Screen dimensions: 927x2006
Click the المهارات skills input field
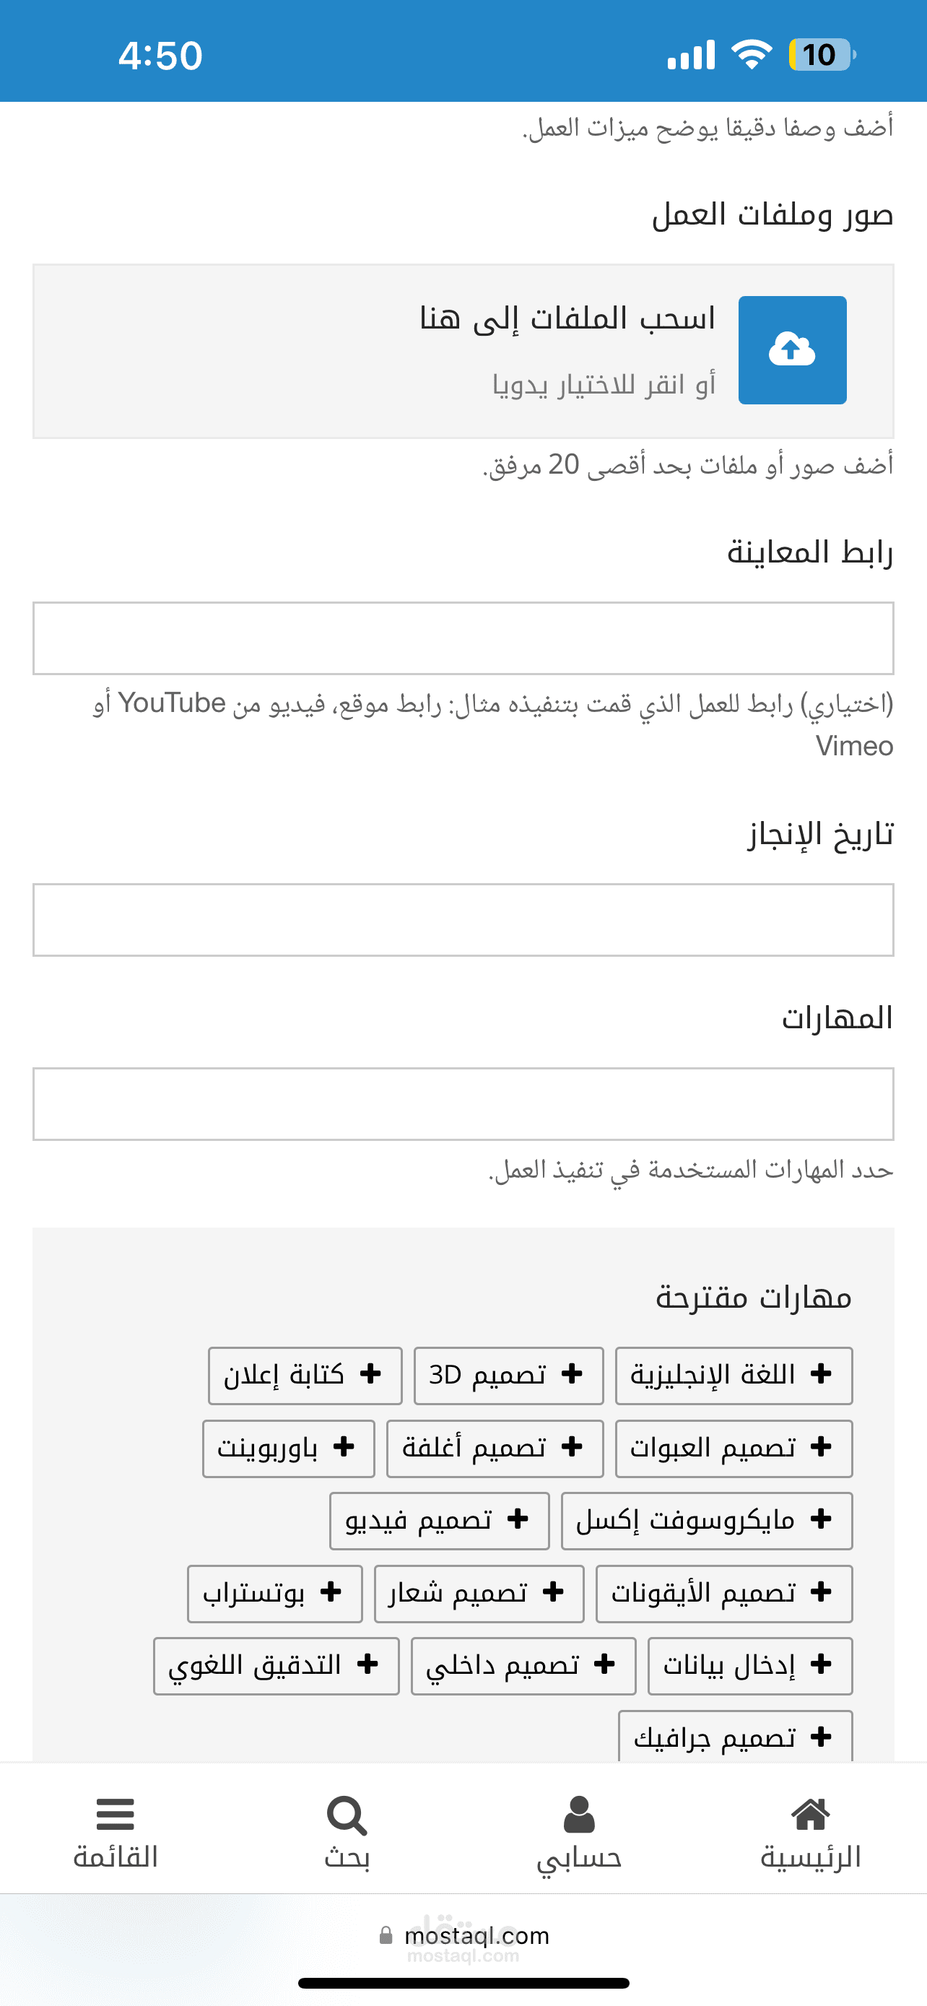tap(463, 1103)
